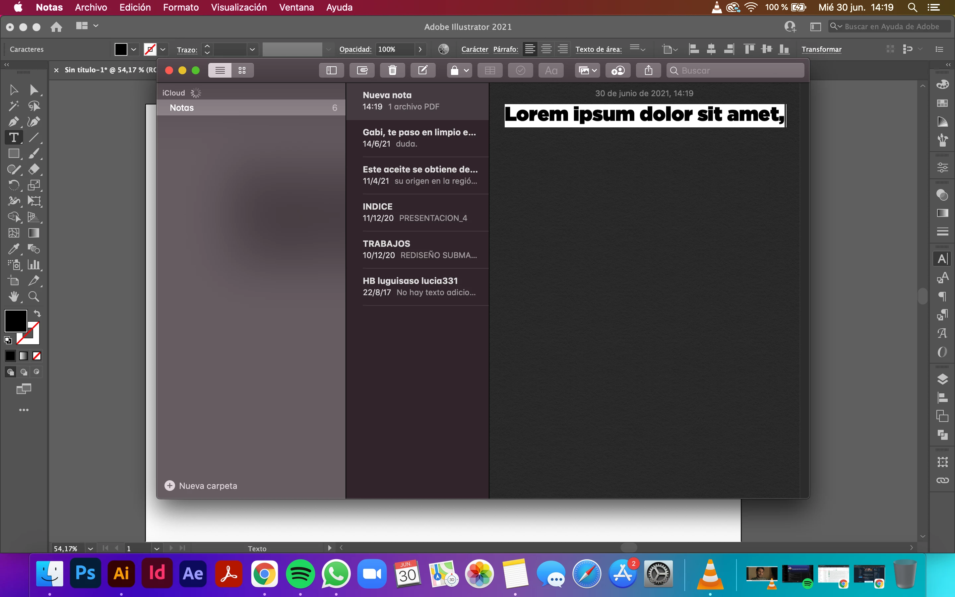The height and width of the screenshot is (597, 955).
Task: Open the Formato menu
Action: point(181,8)
